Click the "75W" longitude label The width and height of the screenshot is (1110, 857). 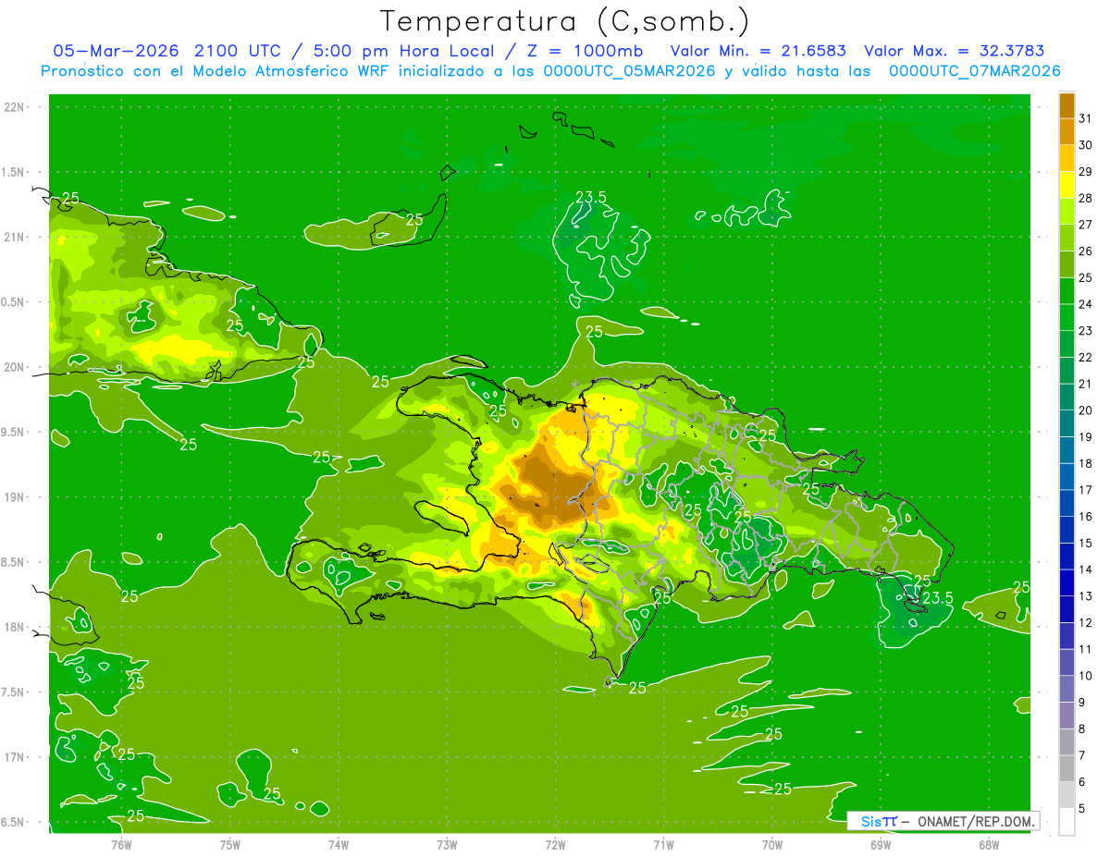tap(230, 844)
